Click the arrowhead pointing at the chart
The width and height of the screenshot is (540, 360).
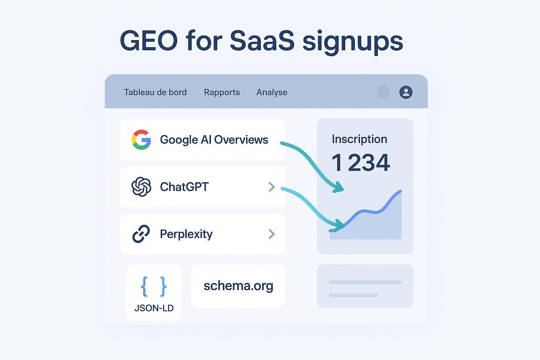(339, 225)
